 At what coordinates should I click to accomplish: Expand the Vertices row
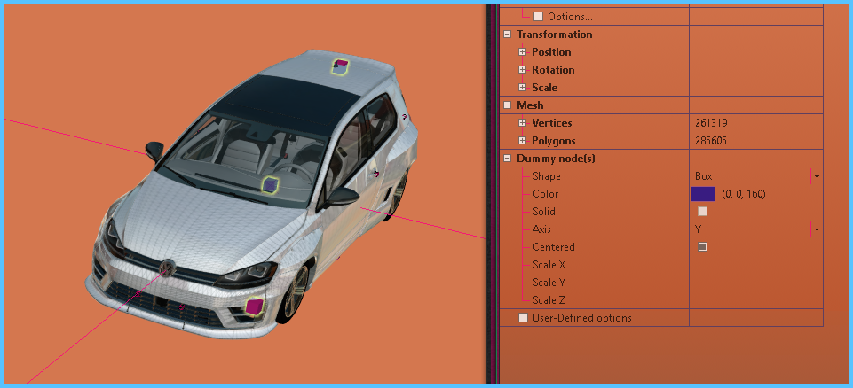pos(523,122)
